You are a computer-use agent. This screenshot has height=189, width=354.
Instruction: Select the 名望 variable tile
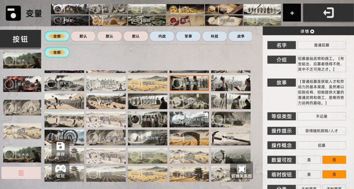186,21
